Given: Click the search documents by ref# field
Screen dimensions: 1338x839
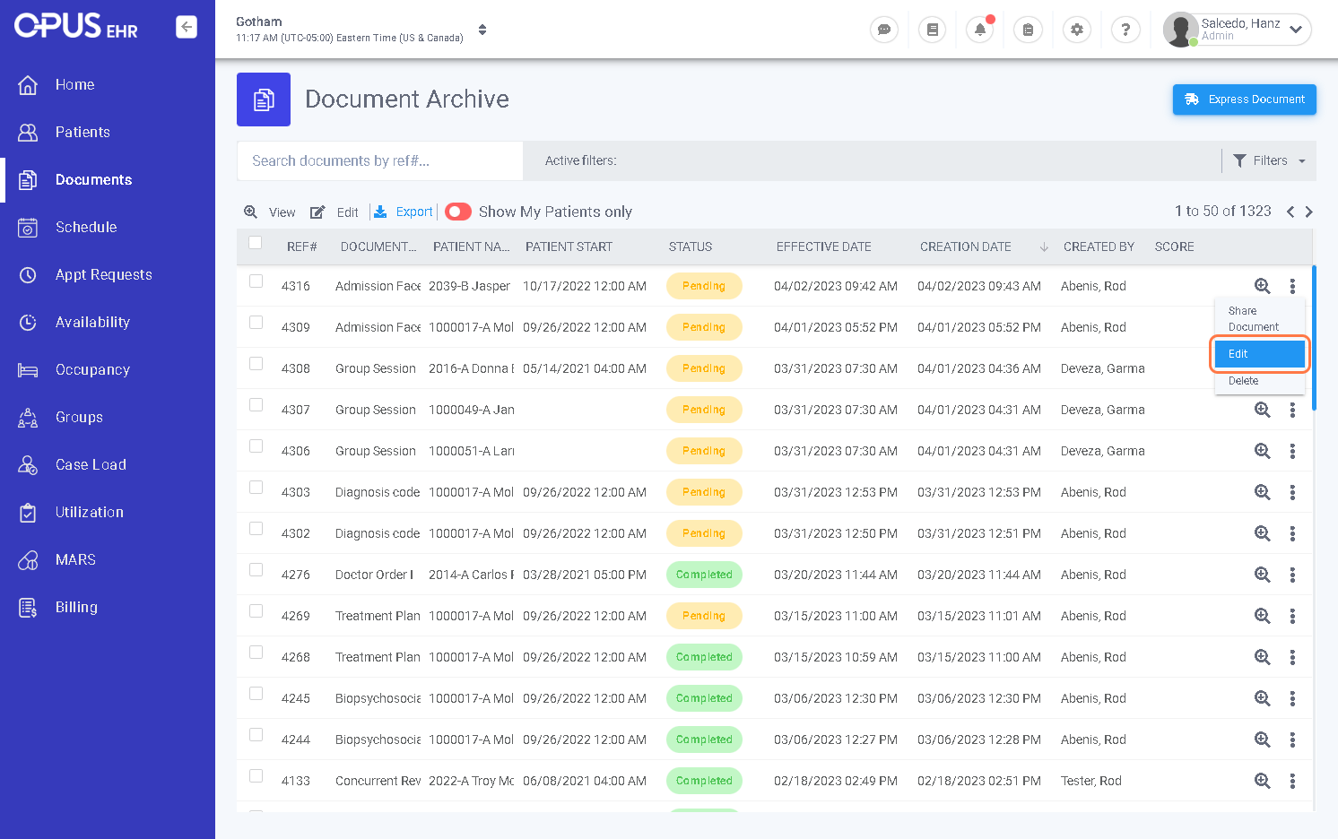Looking at the screenshot, I should 380,160.
